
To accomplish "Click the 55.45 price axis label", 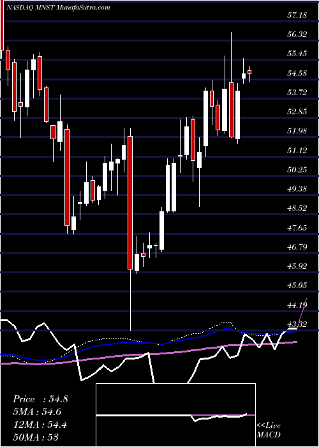I will (297, 54).
